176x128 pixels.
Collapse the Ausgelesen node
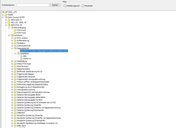point(15,53)
